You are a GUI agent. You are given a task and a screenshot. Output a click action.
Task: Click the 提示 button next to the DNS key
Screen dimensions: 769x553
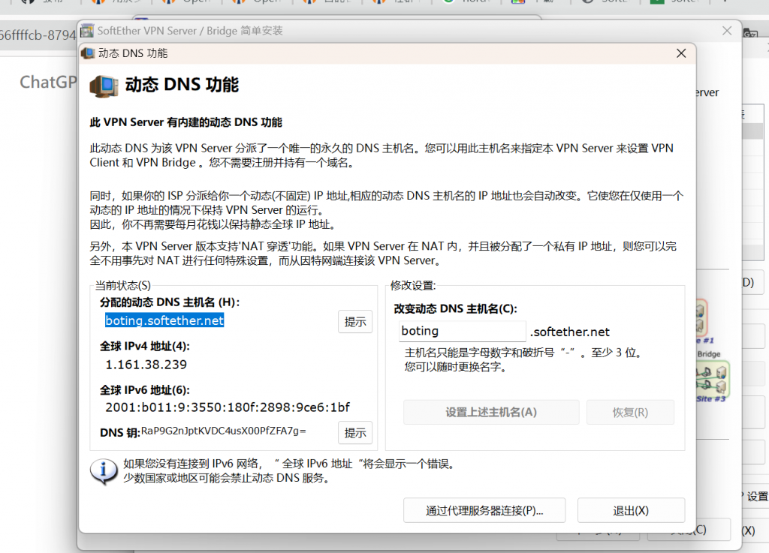355,433
